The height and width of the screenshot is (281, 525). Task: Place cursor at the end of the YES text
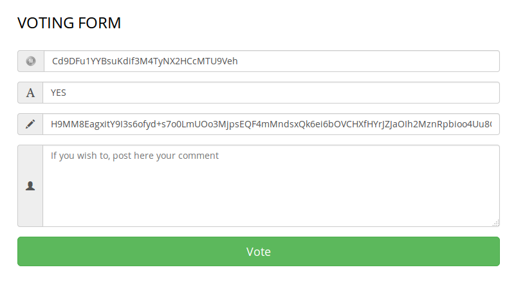(x=66, y=93)
